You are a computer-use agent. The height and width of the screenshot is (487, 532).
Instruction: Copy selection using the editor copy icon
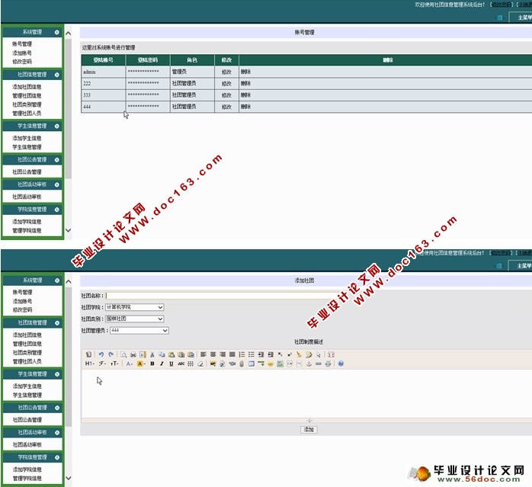162,354
